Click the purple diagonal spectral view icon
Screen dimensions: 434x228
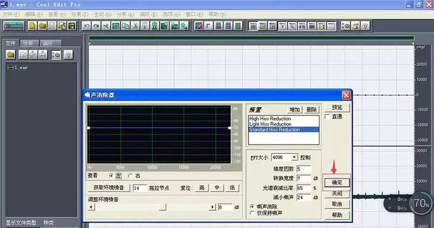[x=199, y=26]
